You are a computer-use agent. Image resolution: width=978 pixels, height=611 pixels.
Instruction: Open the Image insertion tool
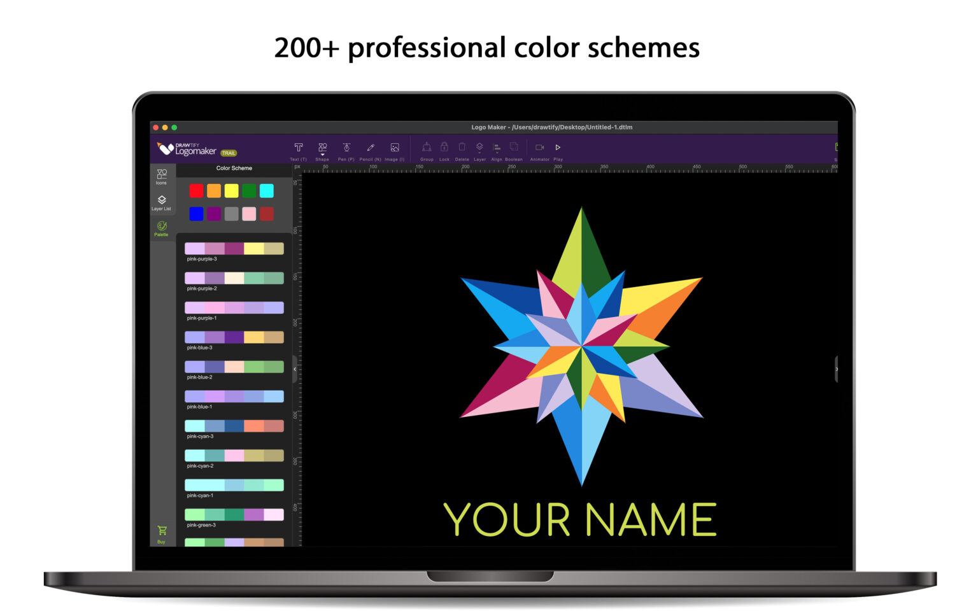point(394,148)
